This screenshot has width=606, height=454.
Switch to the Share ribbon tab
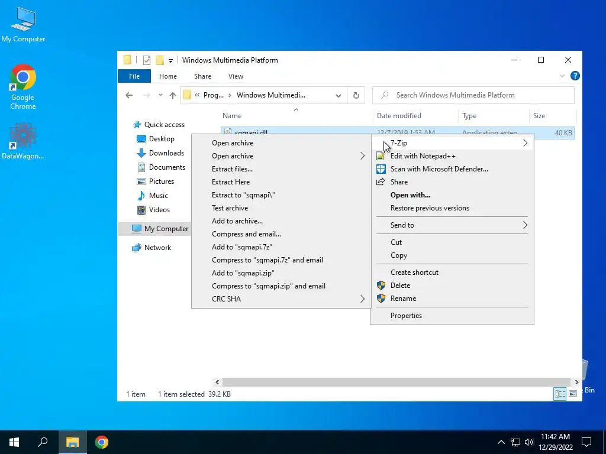[202, 76]
